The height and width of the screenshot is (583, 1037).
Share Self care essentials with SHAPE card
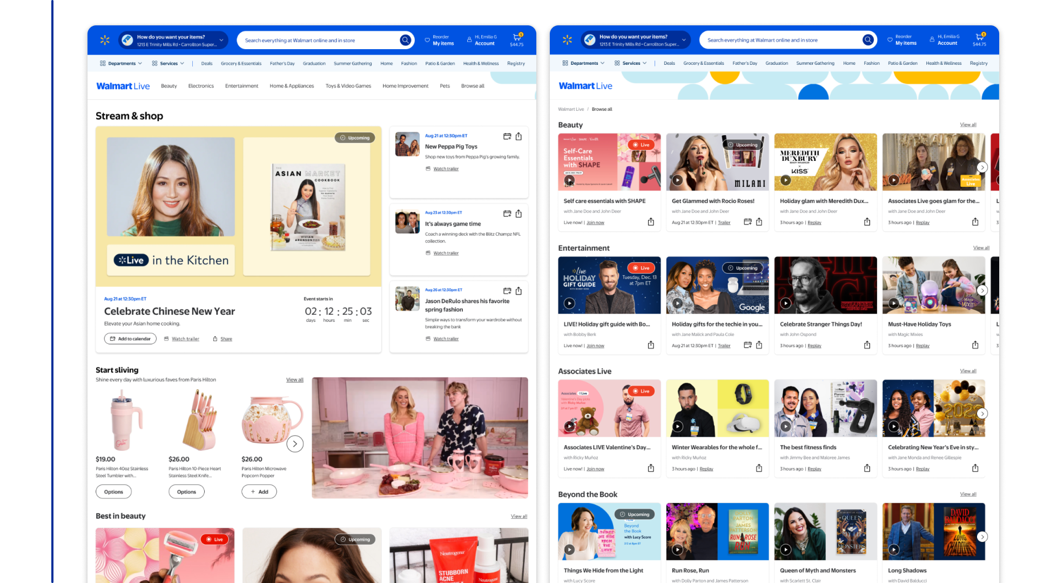click(651, 222)
